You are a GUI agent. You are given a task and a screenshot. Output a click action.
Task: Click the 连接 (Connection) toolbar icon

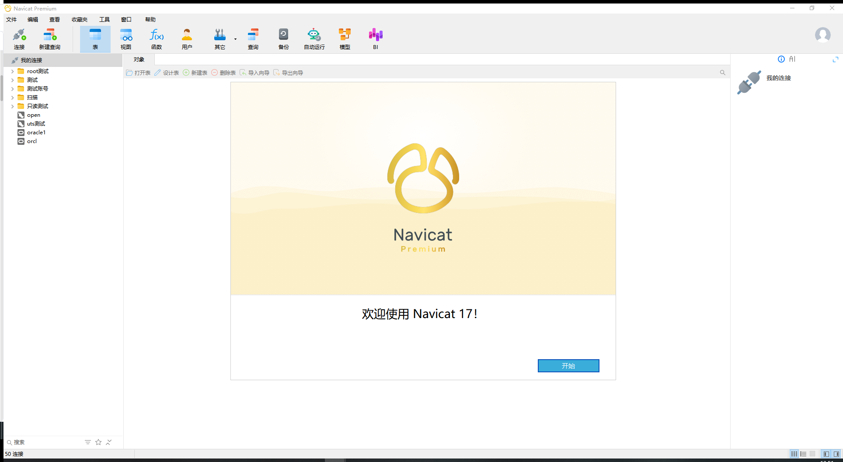tap(19, 39)
